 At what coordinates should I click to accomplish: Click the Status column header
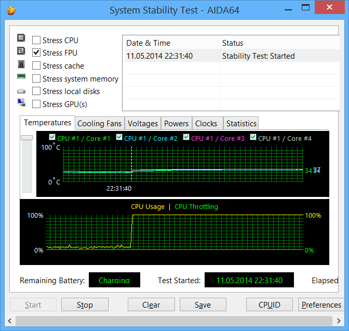pyautogui.click(x=279, y=43)
